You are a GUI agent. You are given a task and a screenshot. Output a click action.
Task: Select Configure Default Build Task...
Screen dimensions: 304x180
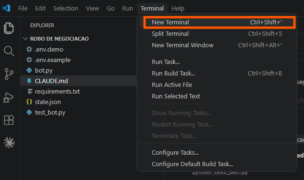pos(217,164)
